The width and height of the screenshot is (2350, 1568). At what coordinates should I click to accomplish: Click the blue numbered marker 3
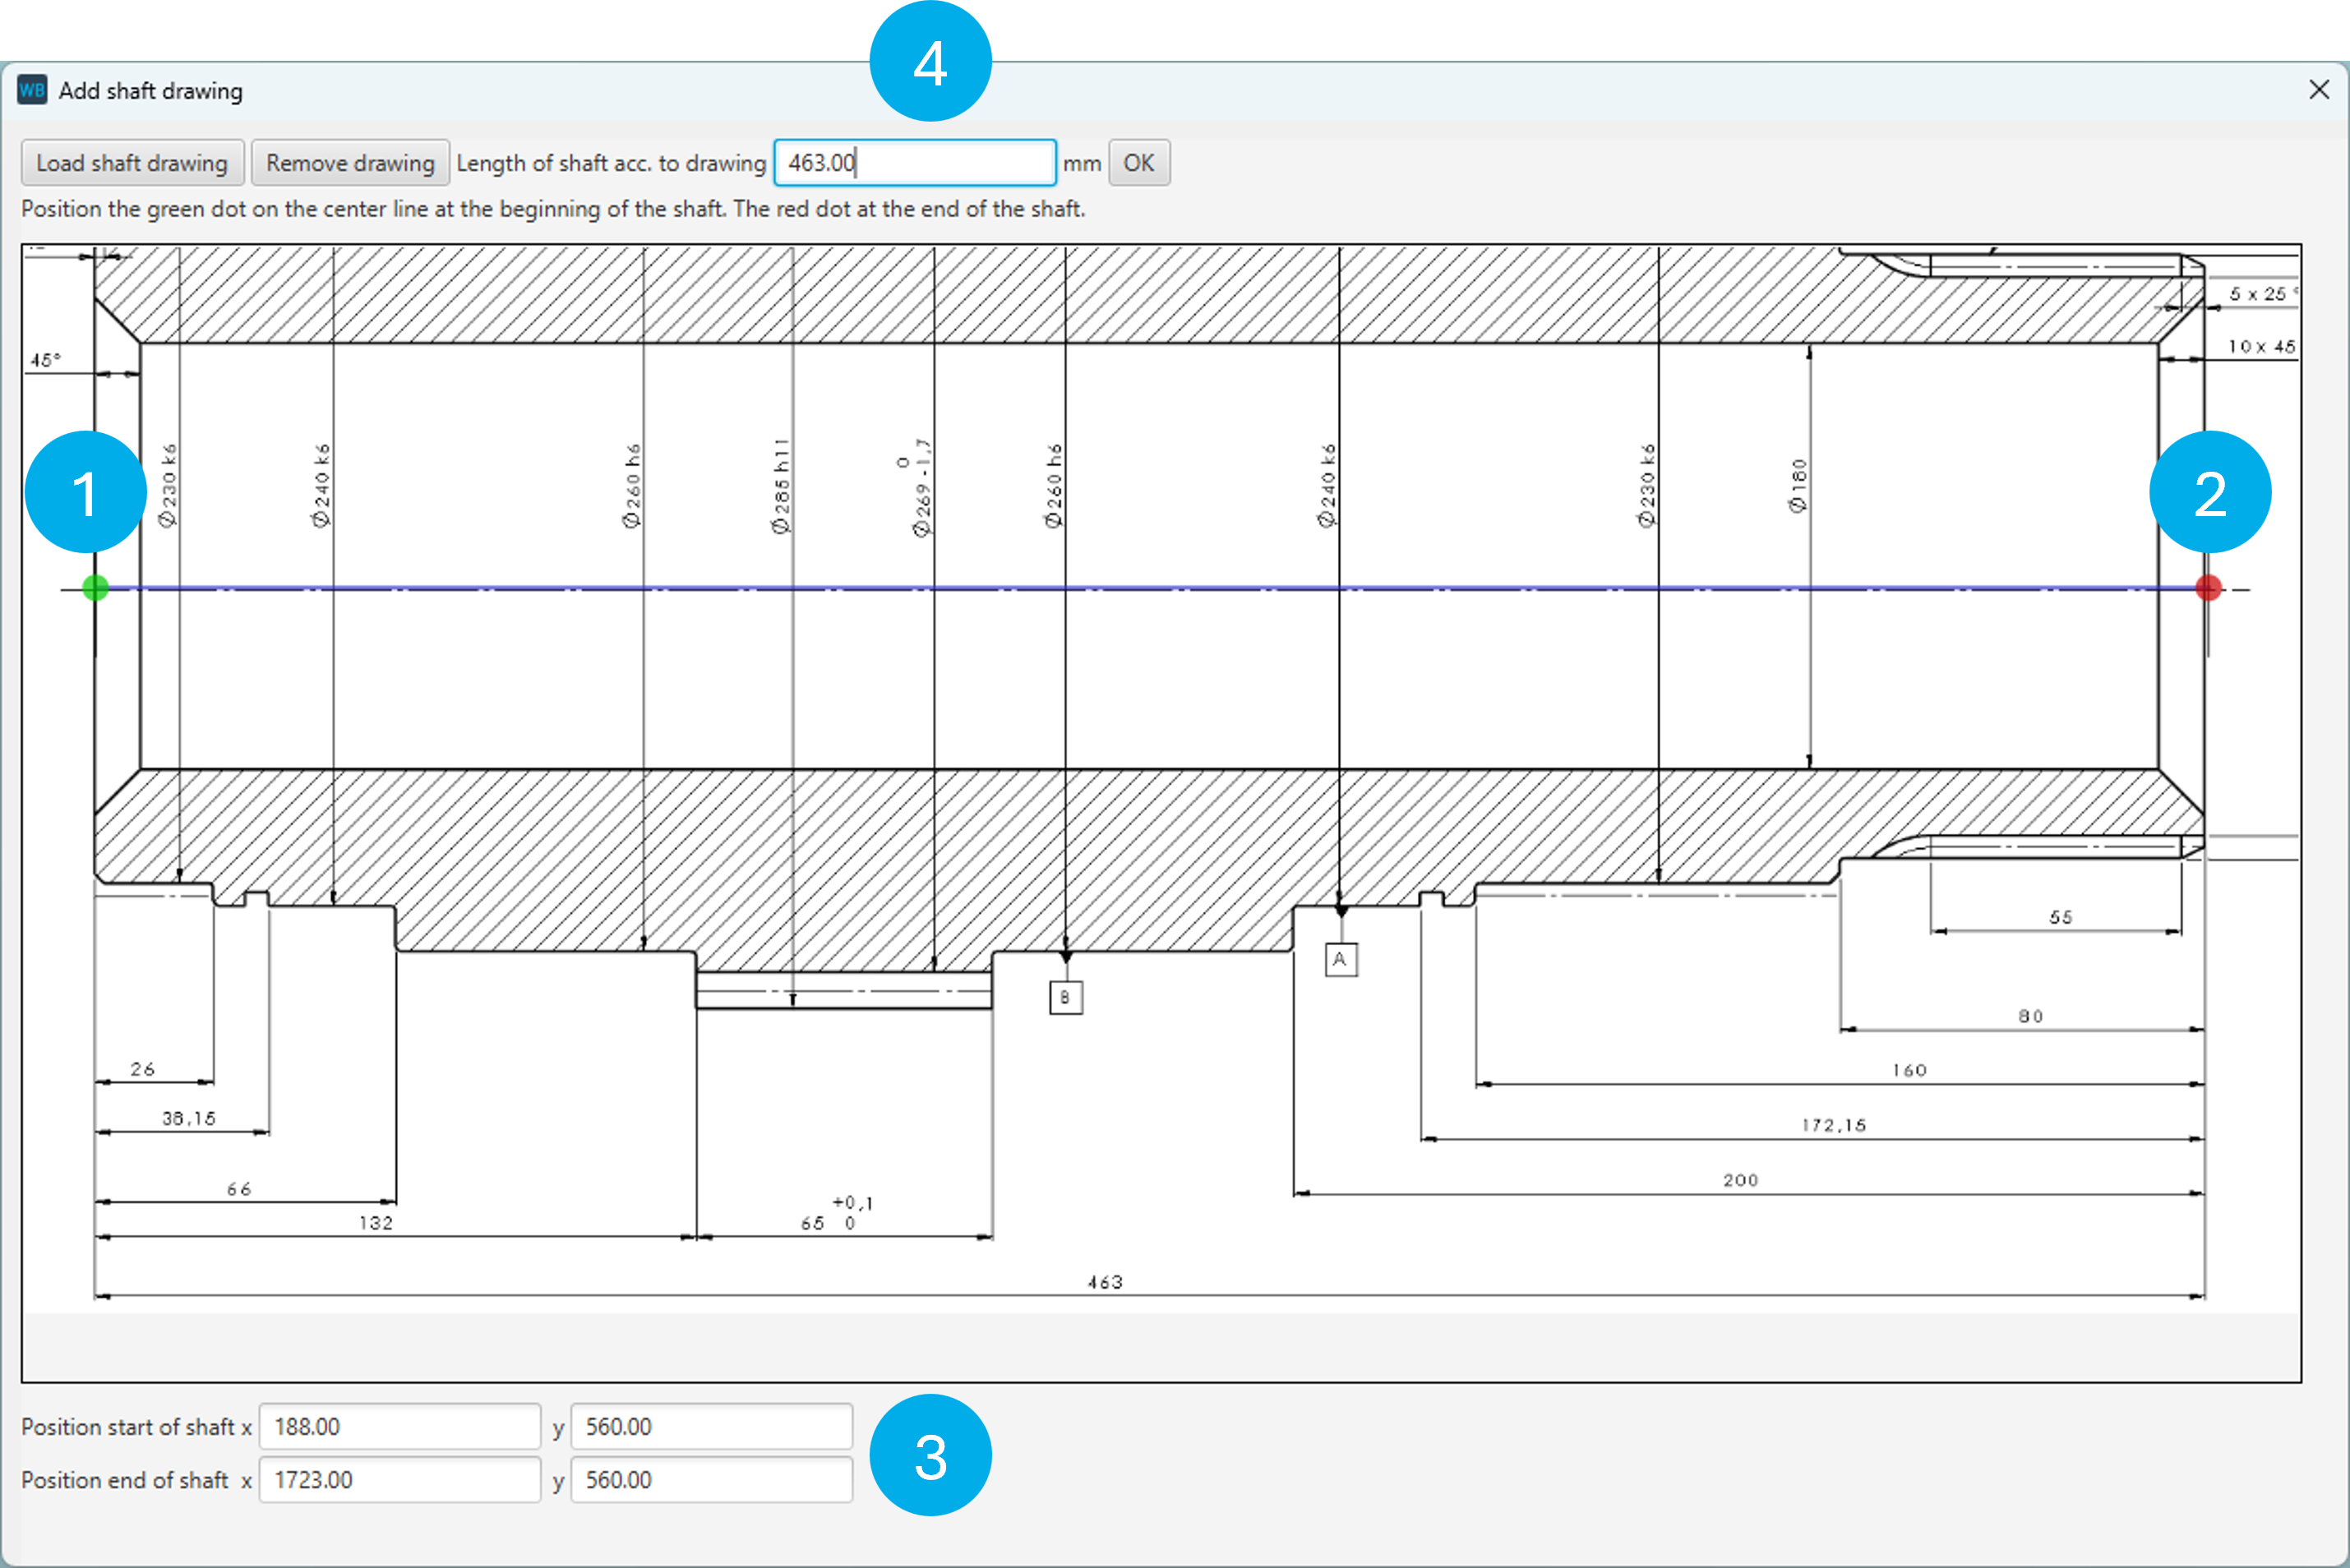coord(930,1455)
